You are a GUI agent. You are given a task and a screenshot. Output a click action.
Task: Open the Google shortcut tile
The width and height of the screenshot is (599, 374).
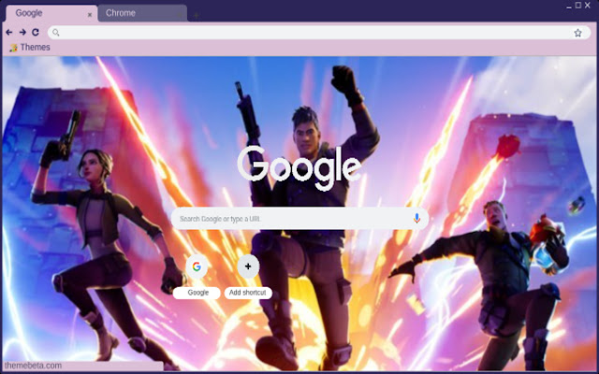(197, 266)
